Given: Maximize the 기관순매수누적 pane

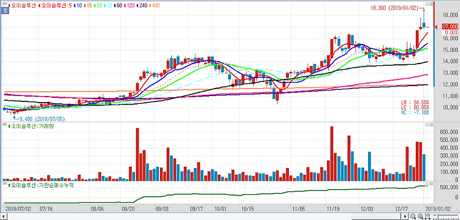Looking at the screenshot, I should [431, 183].
